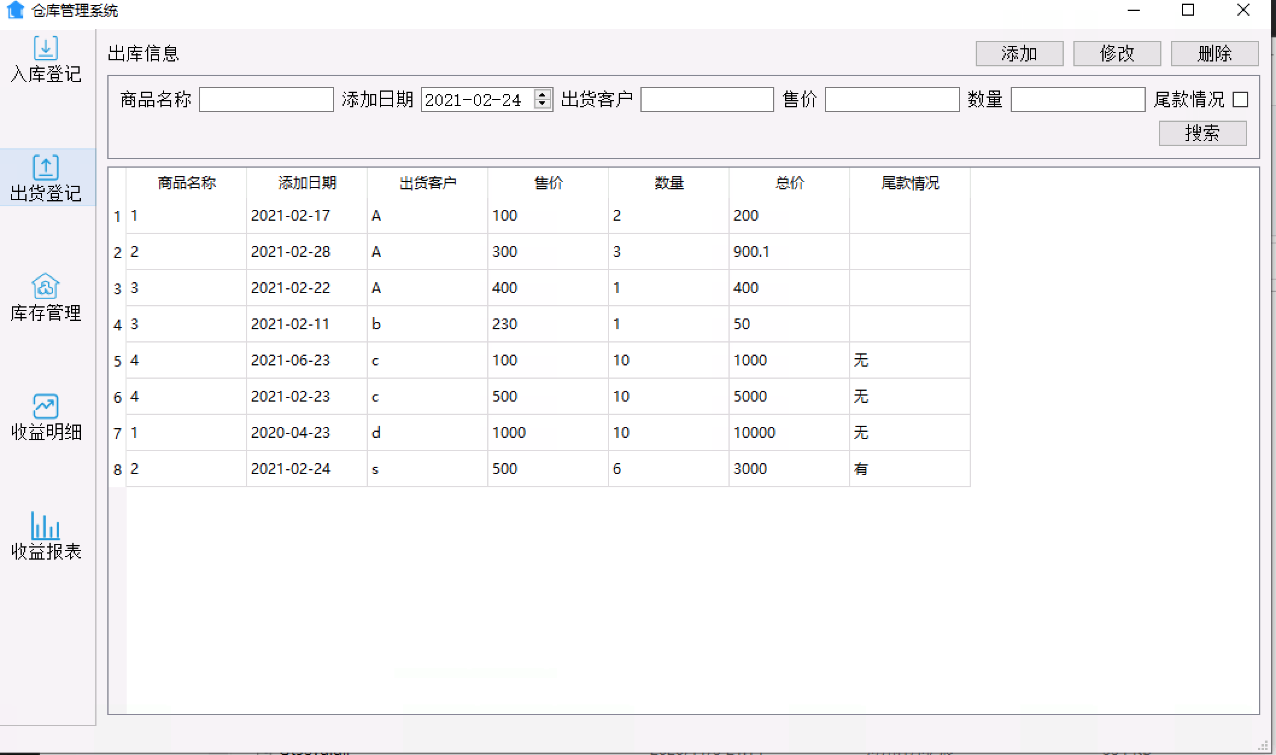This screenshot has width=1276, height=755.
Task: Click the up arrow on the 添加日期 date spinner
Action: [x=542, y=94]
